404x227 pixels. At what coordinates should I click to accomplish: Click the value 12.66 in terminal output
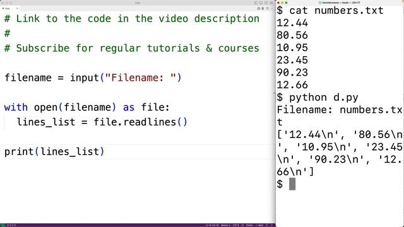292,85
